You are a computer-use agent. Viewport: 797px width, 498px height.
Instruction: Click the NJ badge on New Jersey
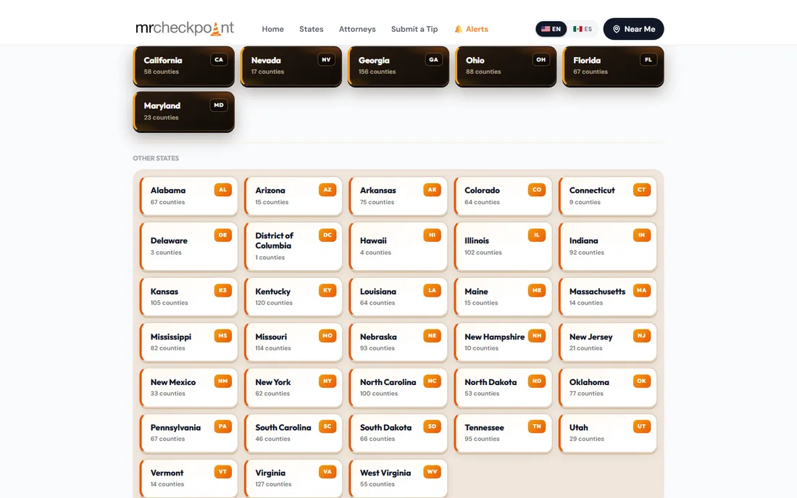click(641, 336)
